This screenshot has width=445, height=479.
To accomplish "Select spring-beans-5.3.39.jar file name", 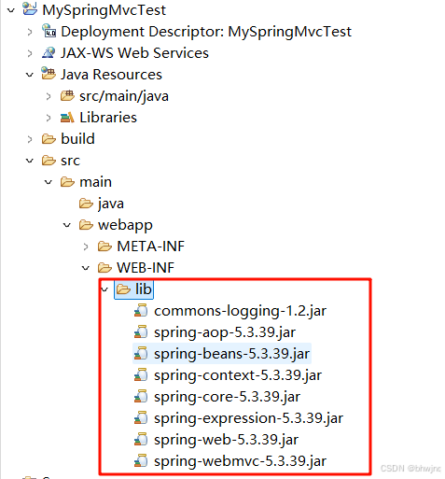I will 232,354.
